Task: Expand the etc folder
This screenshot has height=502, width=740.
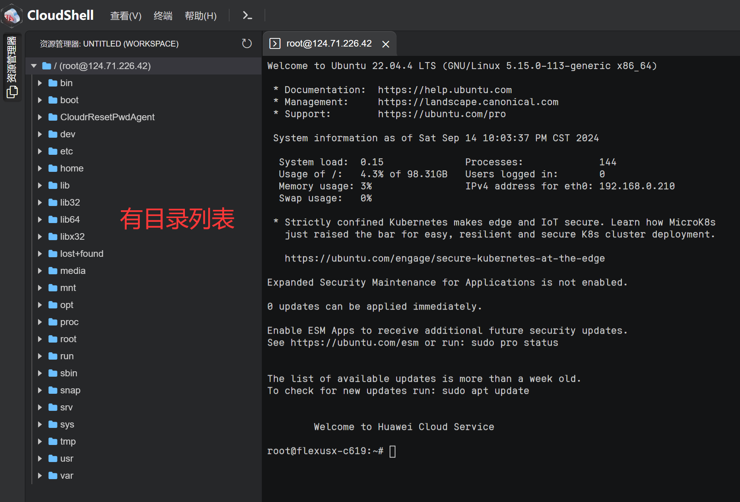Action: click(x=40, y=151)
